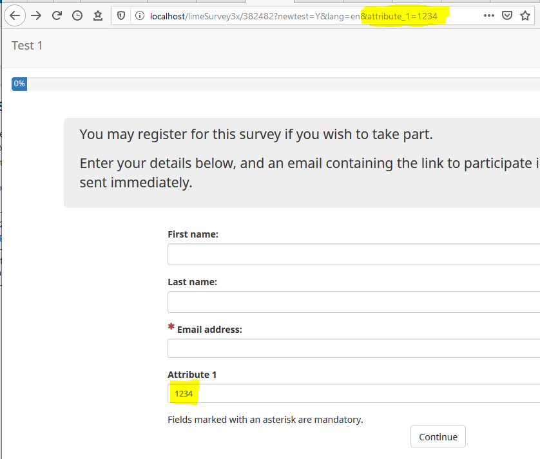This screenshot has height=459, width=540.
Task: Click the Email address label text
Action: pos(209,329)
